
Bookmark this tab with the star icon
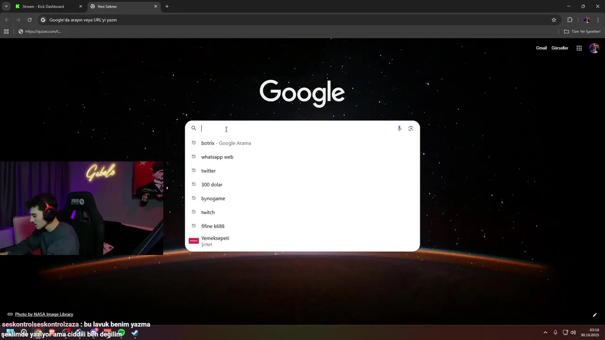pyautogui.click(x=554, y=20)
